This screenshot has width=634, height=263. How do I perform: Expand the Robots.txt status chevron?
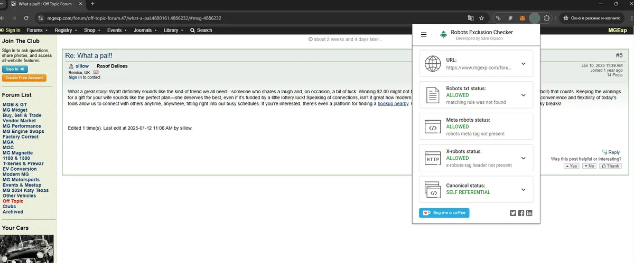pos(523,95)
